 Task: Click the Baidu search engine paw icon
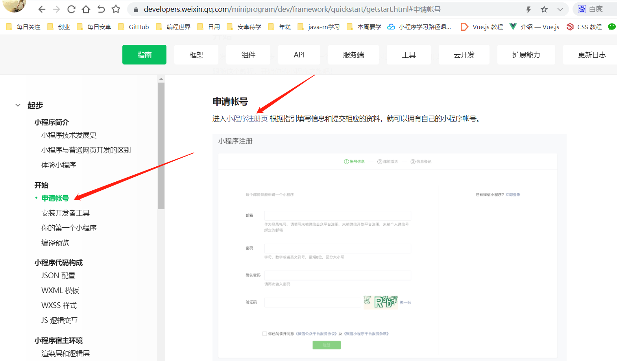point(582,9)
